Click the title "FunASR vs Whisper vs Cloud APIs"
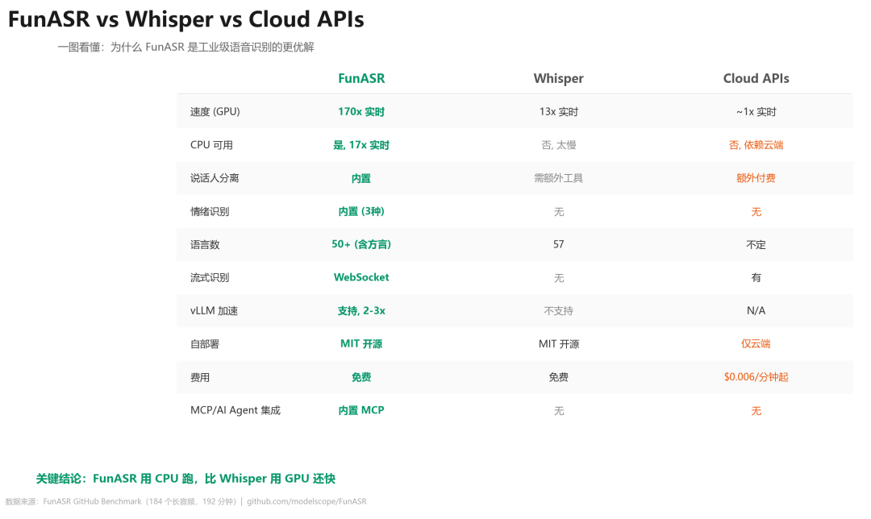Image resolution: width=871 pixels, height=519 pixels. [x=185, y=19]
